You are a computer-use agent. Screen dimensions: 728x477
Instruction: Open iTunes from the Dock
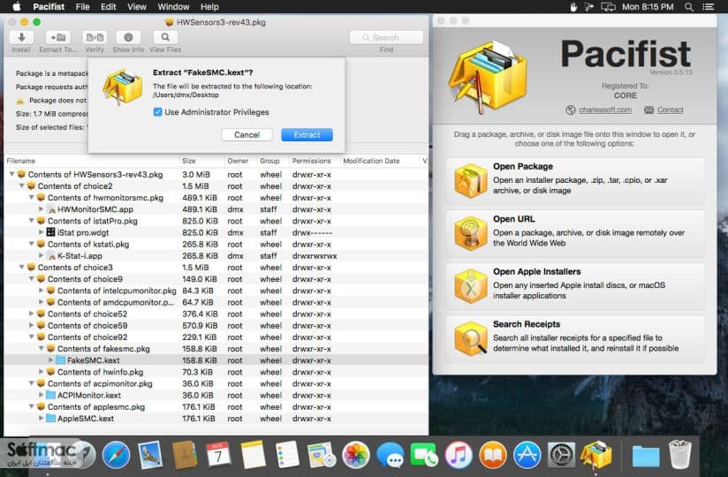459,455
